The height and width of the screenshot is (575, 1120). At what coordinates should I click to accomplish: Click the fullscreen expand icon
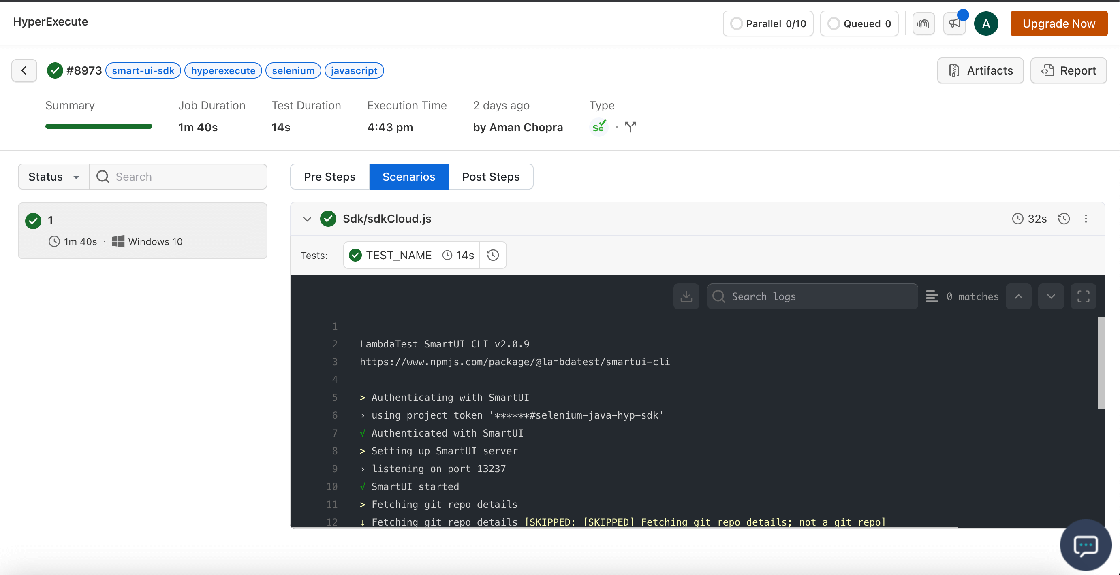tap(1084, 296)
